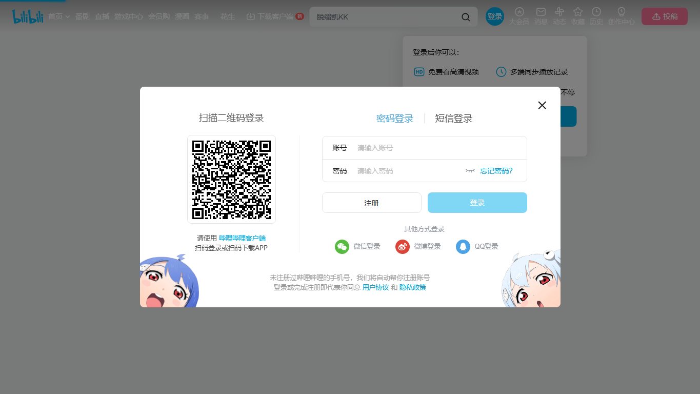Click the 扫码登录或扫码下载APP text
The image size is (700, 394).
231,248
